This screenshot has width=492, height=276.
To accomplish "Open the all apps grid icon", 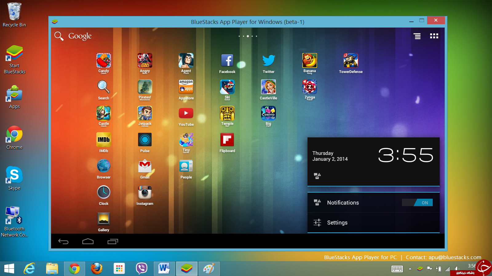I will coord(434,36).
